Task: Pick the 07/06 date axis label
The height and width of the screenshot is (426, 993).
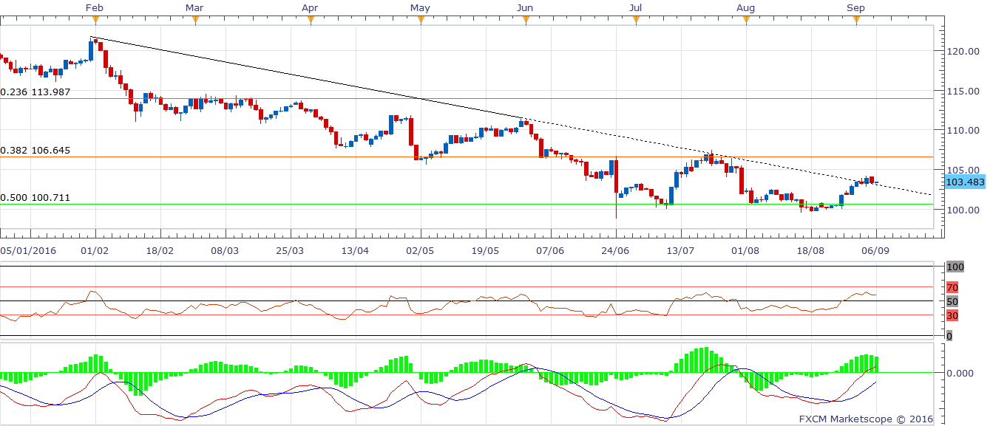Action: pyautogui.click(x=550, y=251)
